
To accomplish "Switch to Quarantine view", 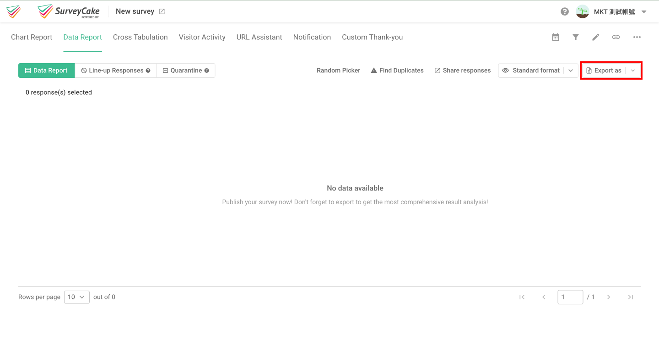I will point(186,70).
